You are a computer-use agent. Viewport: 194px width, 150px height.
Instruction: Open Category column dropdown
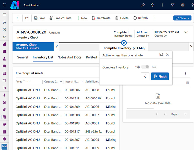pyautogui.click(x=61, y=81)
